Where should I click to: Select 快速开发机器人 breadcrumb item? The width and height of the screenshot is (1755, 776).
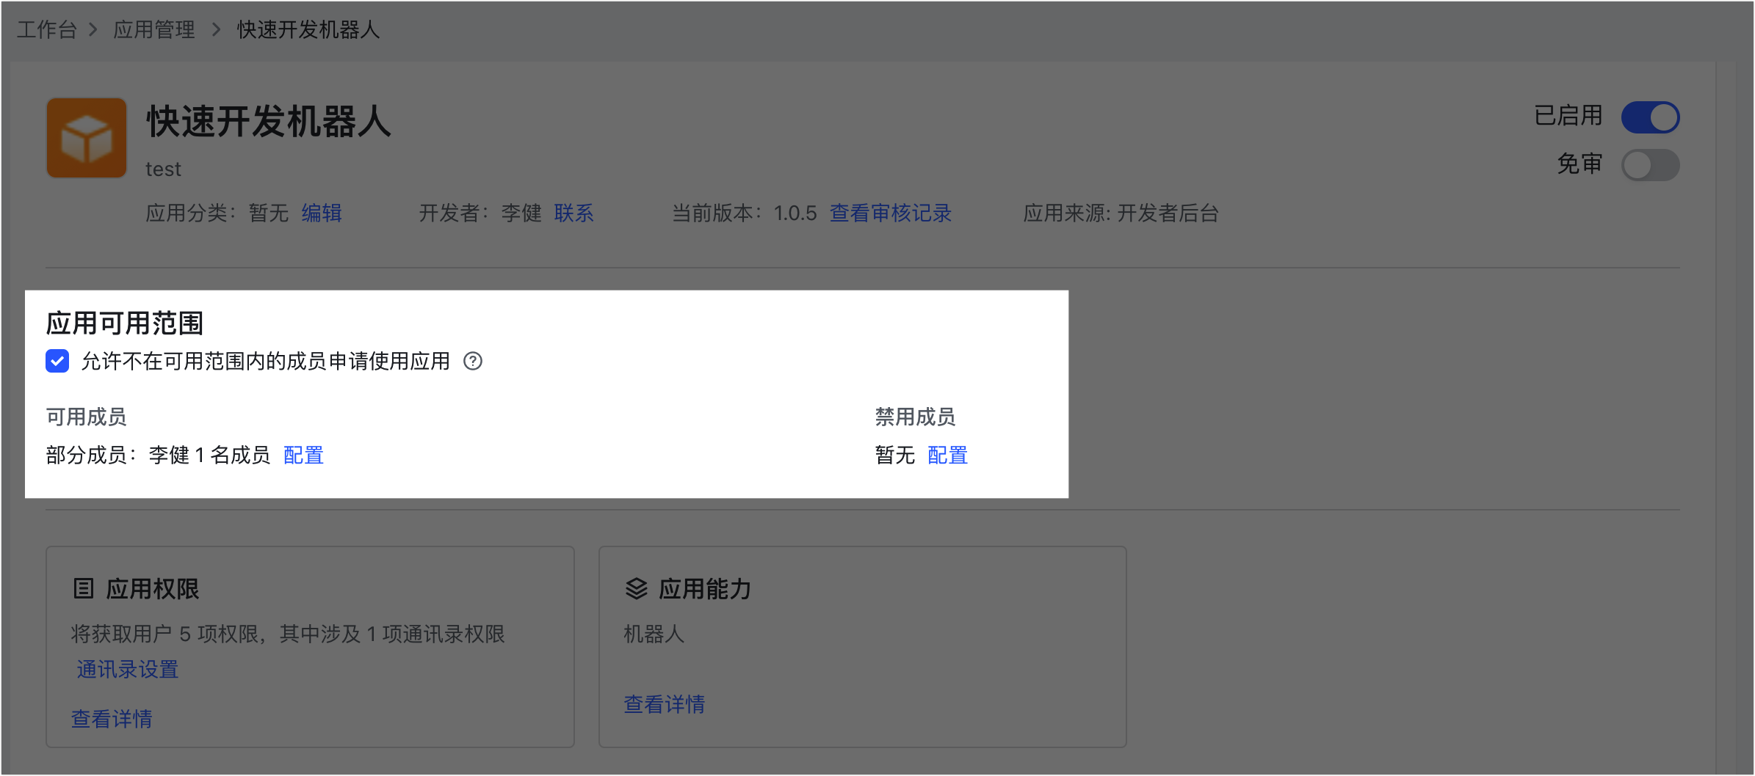coord(308,30)
